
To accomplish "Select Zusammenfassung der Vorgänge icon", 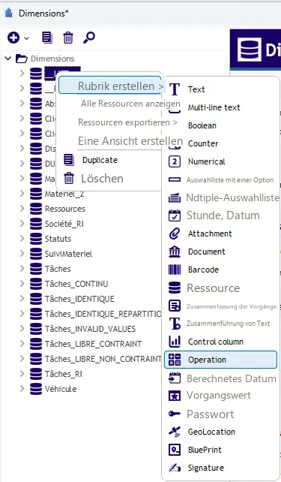I will click(x=175, y=306).
